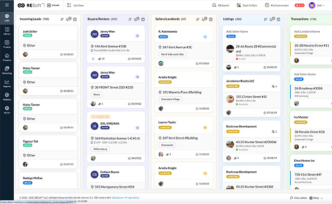Open the Finance section in sidebar
The width and height of the screenshot is (332, 204).
point(7,44)
